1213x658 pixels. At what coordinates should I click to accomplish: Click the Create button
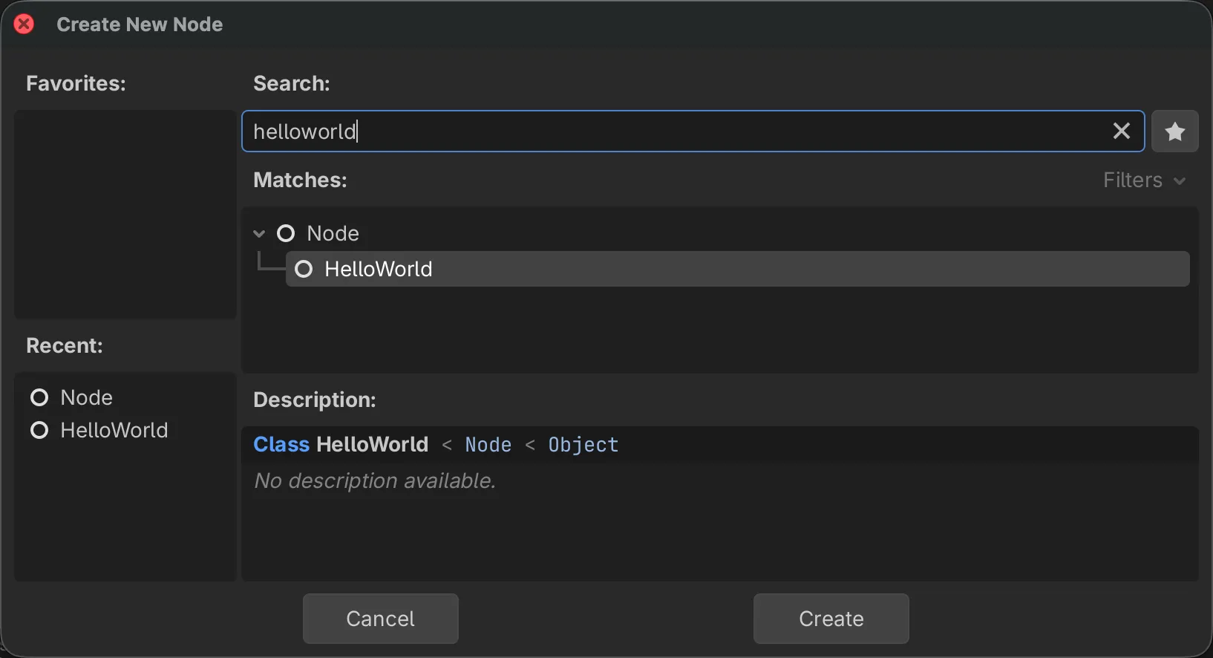pos(831,619)
